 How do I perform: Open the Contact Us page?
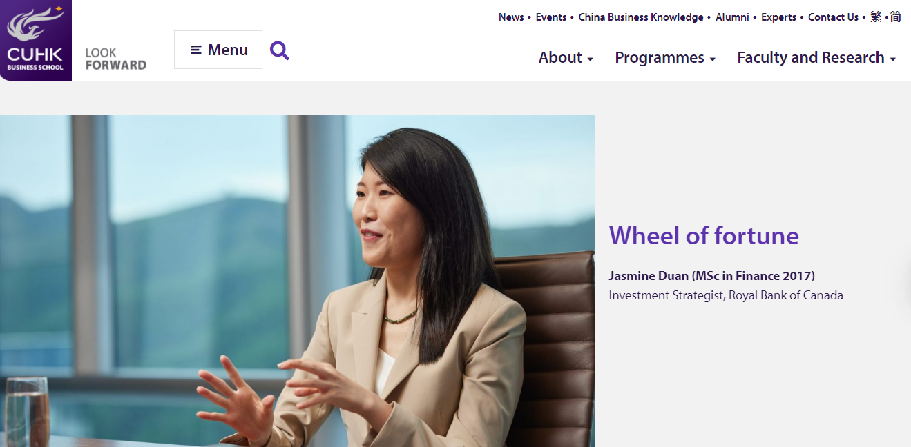[834, 17]
